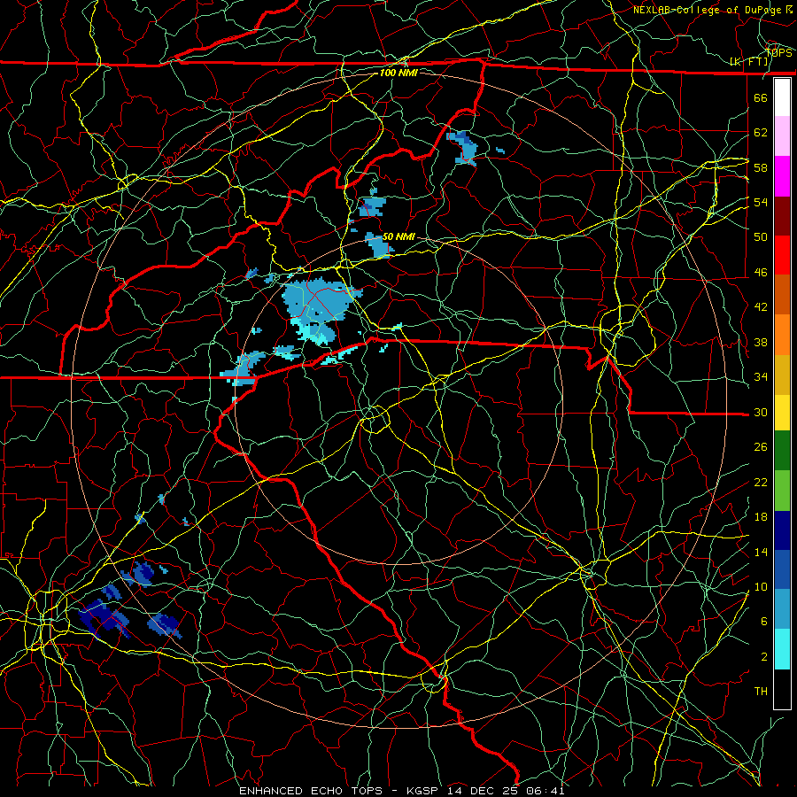Click the "TOPS" legend heading

778,52
